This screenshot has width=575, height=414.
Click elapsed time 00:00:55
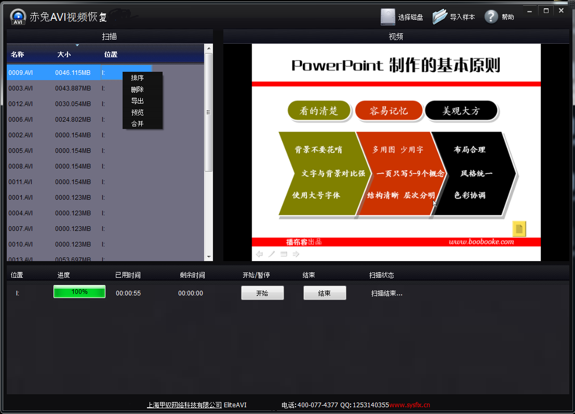point(128,293)
